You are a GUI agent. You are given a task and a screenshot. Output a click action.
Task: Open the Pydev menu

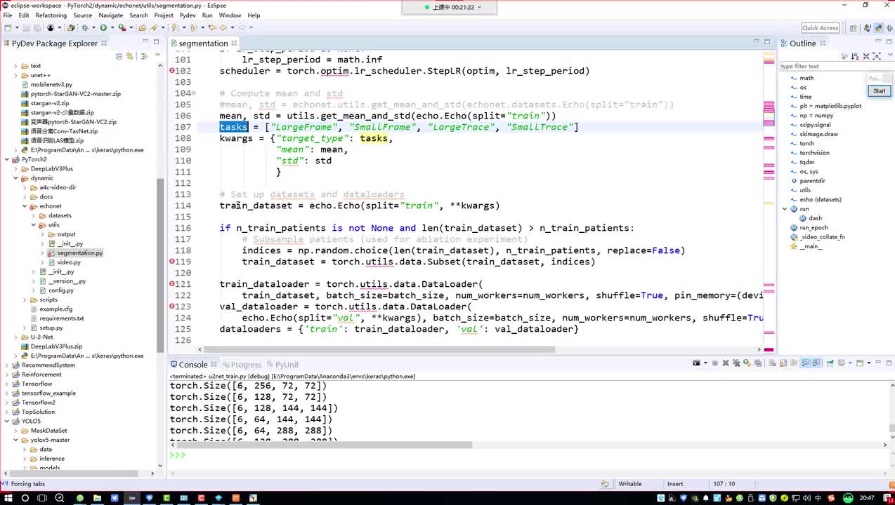188,15
